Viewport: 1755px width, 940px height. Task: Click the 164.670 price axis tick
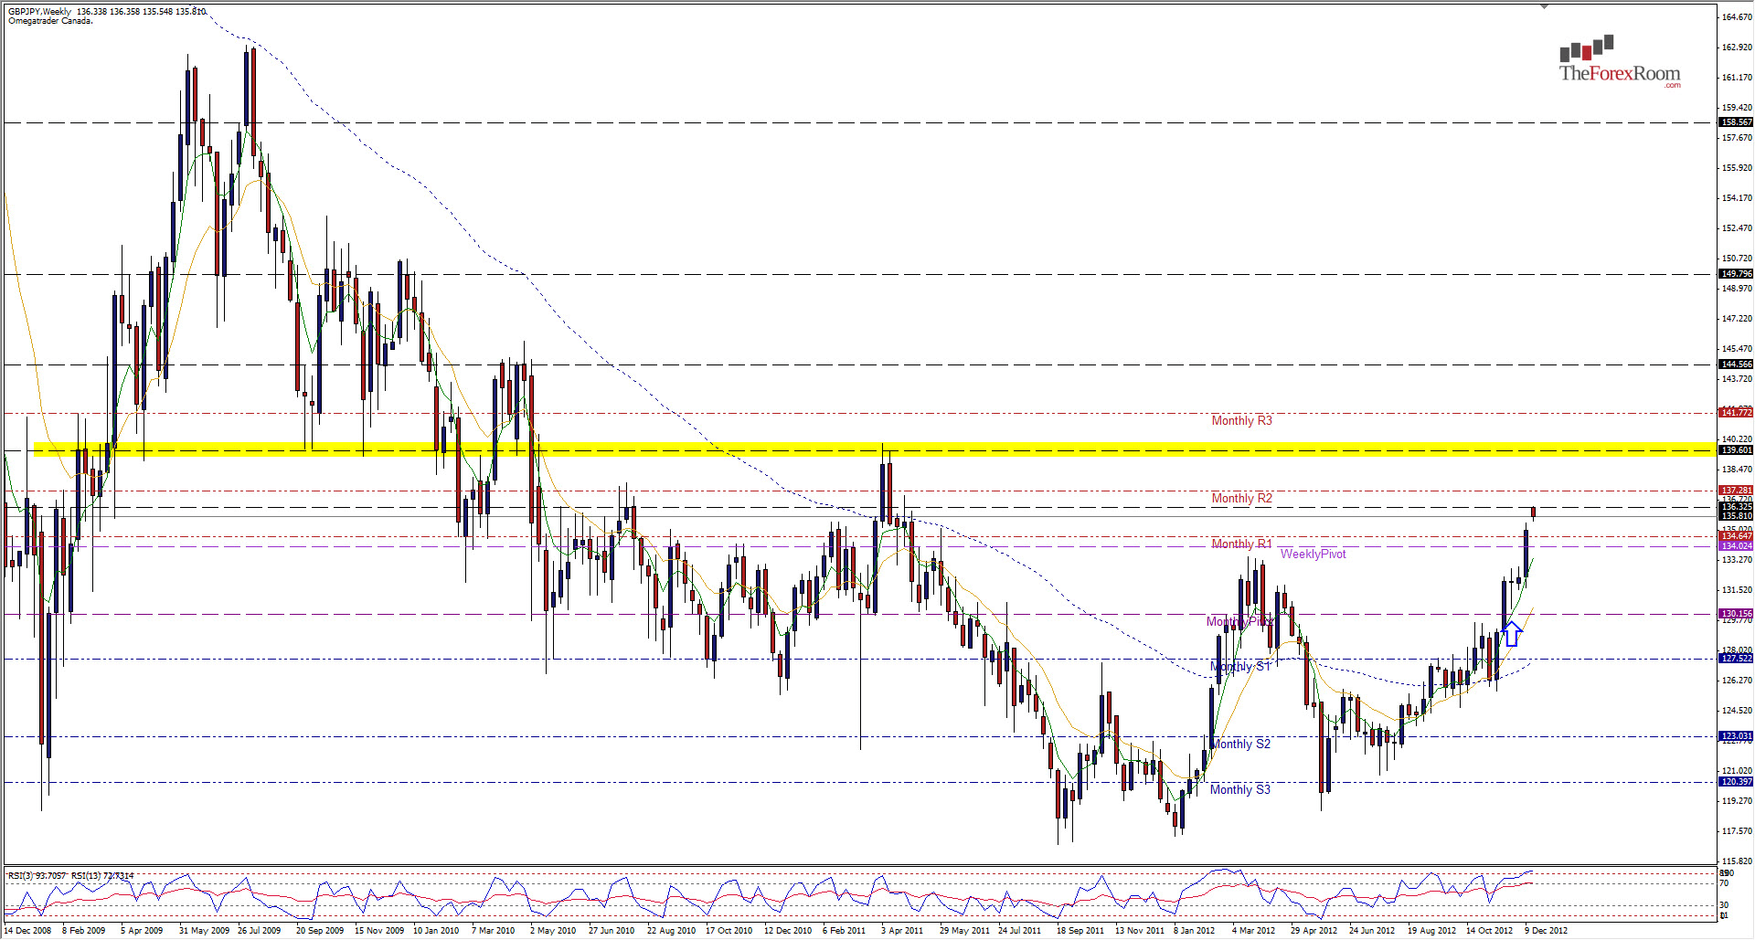[x=1737, y=17]
